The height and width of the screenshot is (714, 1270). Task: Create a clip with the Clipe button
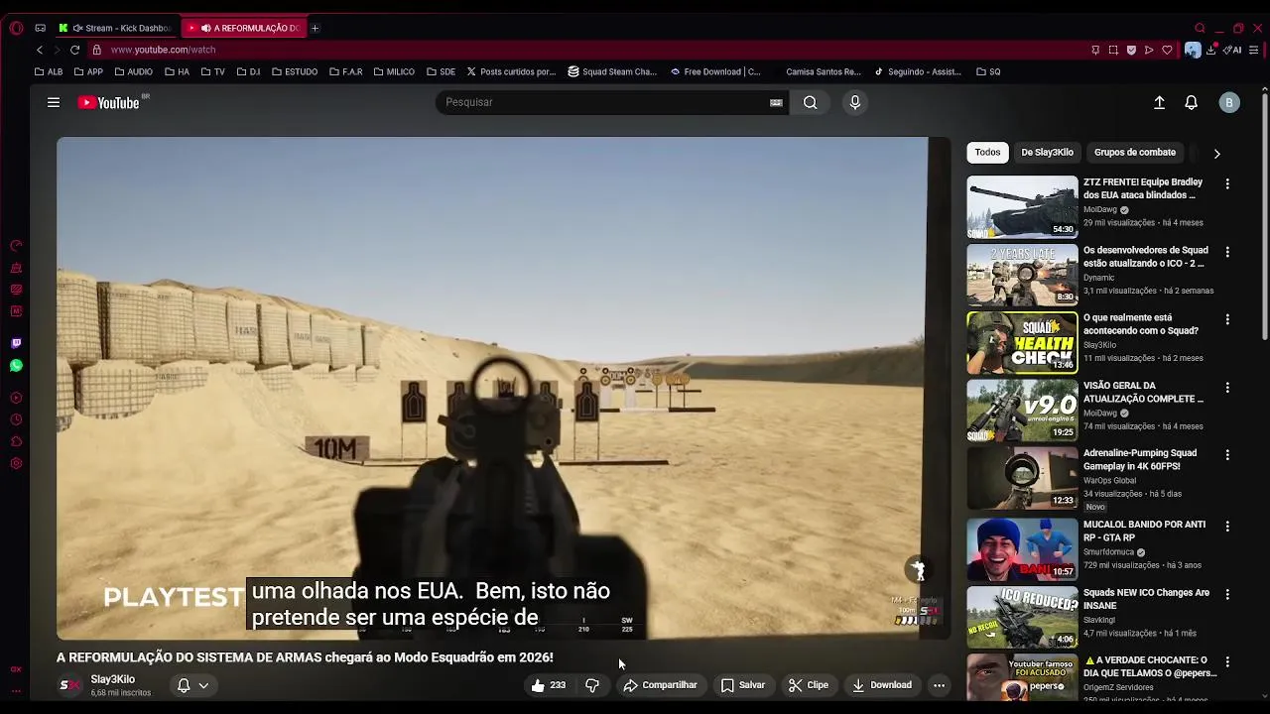809,685
